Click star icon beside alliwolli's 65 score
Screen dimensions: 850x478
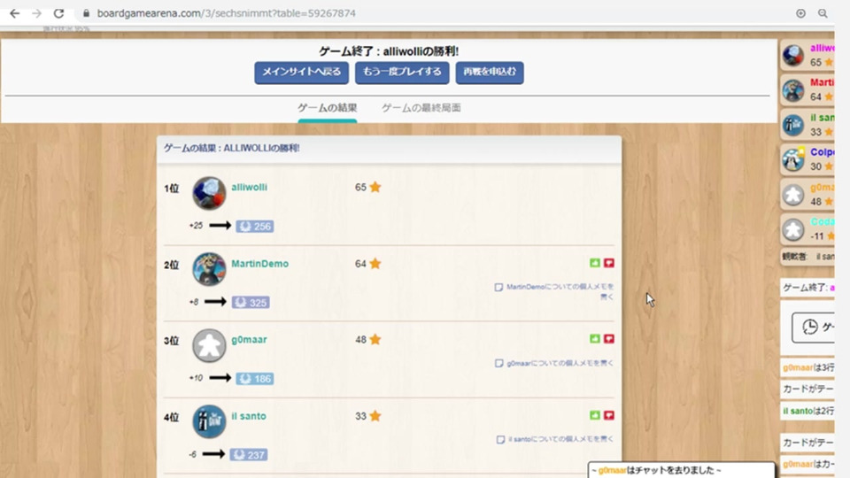coord(375,187)
